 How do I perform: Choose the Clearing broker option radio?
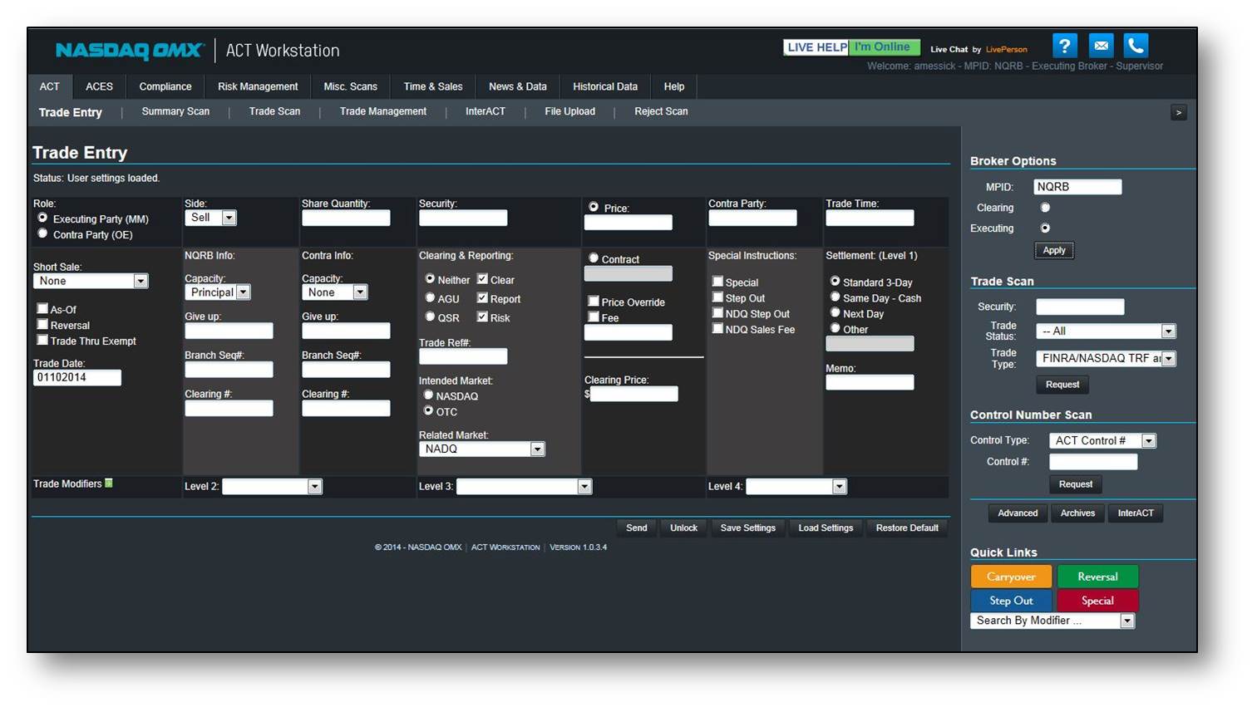pos(1045,208)
